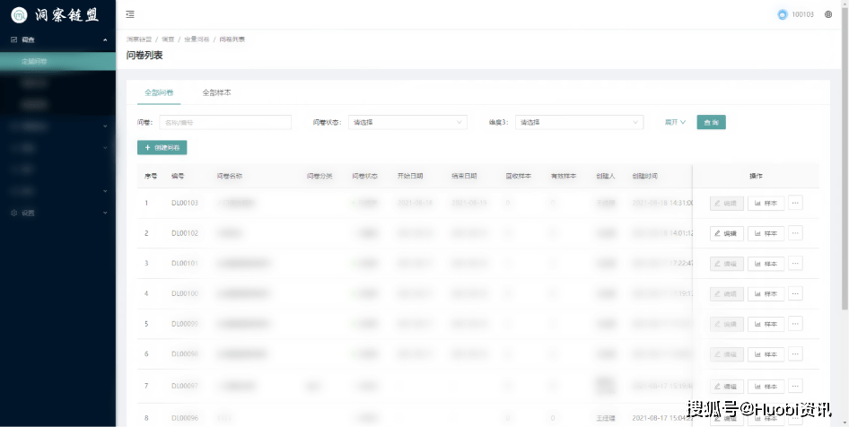Click the 编辑 pencil button for row DL00102
Viewport: 849px width, 427px height.
click(x=726, y=233)
